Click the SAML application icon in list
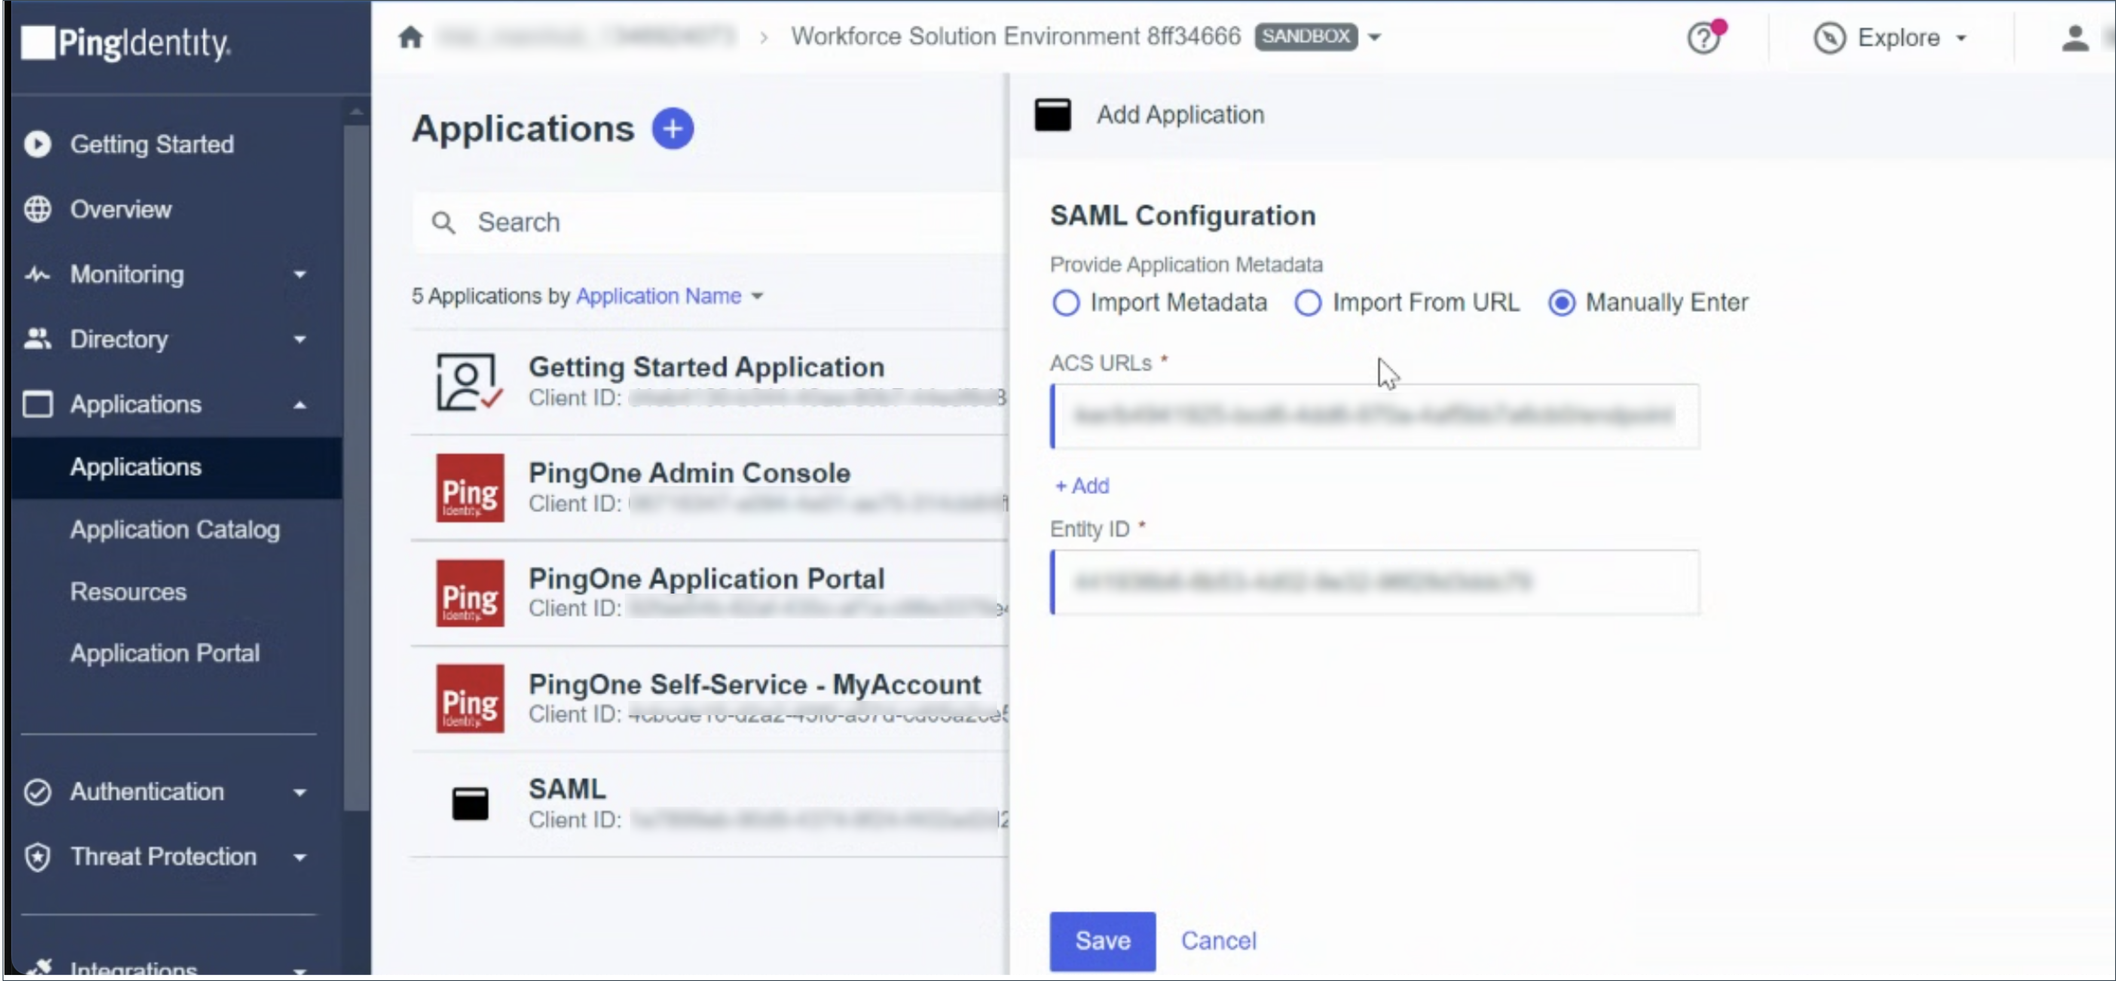 [470, 804]
